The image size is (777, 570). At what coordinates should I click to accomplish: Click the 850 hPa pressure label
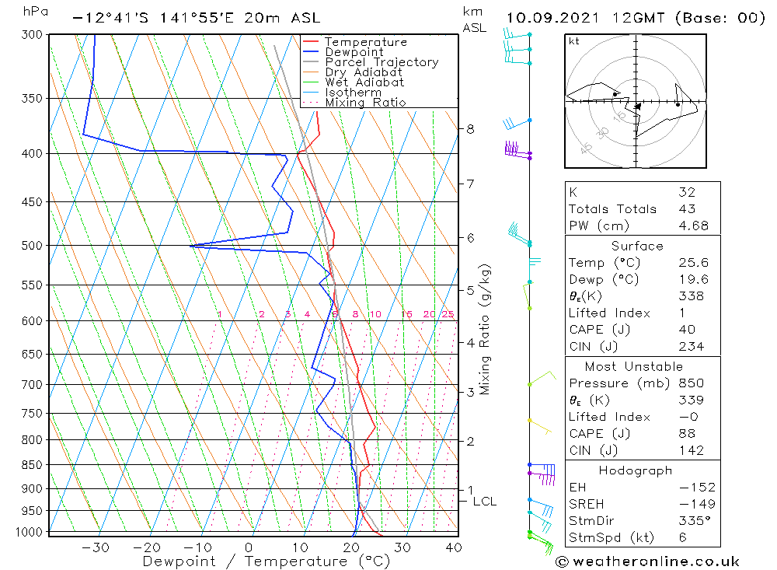point(32,465)
